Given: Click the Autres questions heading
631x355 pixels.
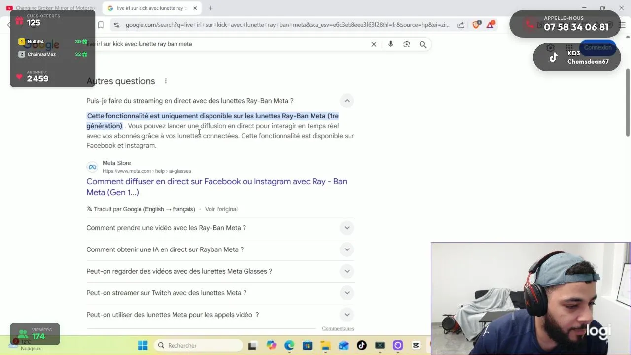Looking at the screenshot, I should [121, 81].
